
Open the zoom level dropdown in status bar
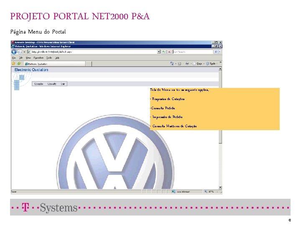pos(217,192)
